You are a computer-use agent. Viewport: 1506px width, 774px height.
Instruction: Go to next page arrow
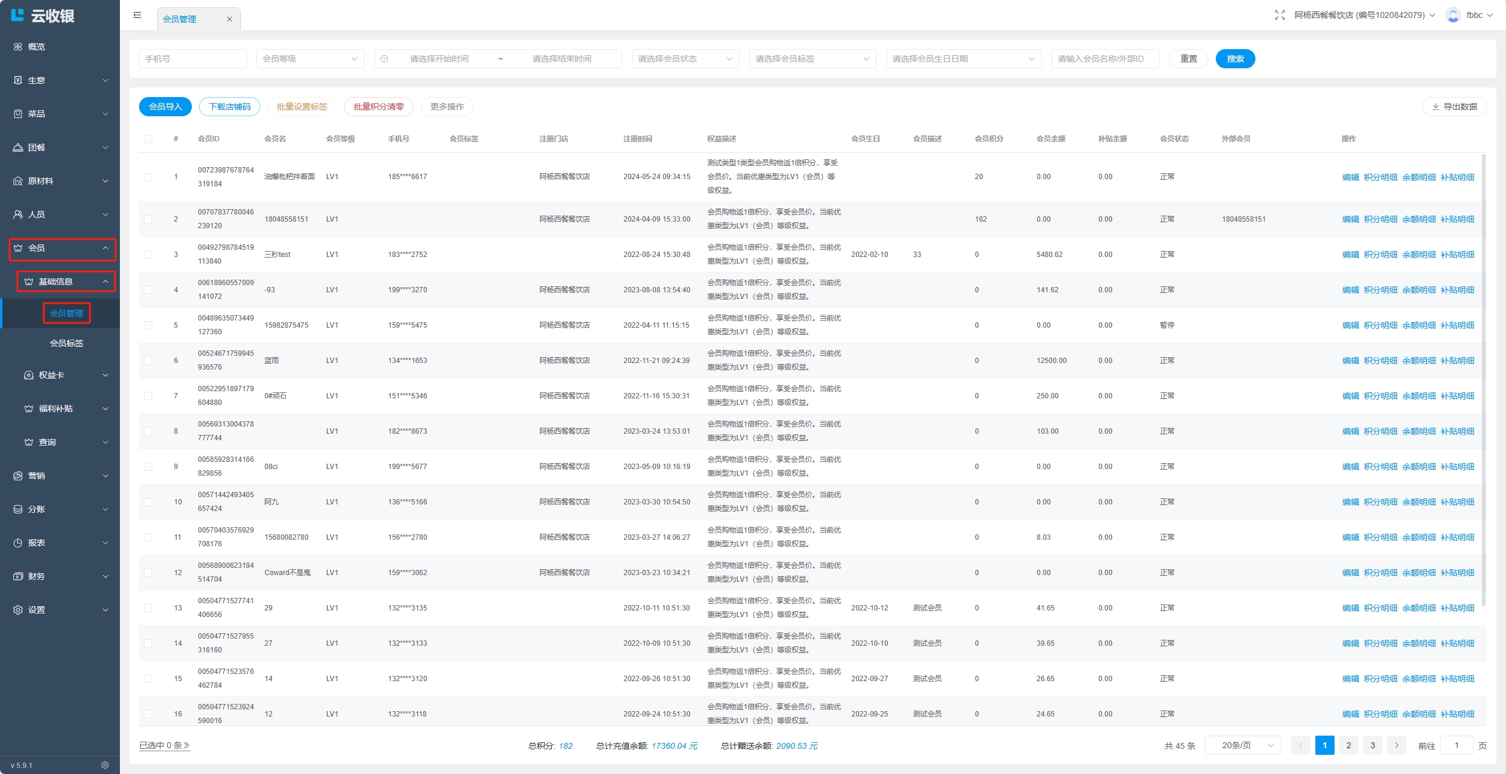1396,745
